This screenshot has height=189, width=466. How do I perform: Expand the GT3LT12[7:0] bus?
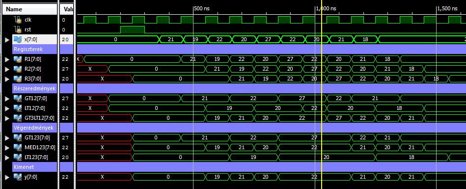click(x=8, y=118)
